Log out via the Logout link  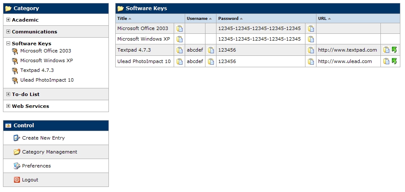[30, 180]
